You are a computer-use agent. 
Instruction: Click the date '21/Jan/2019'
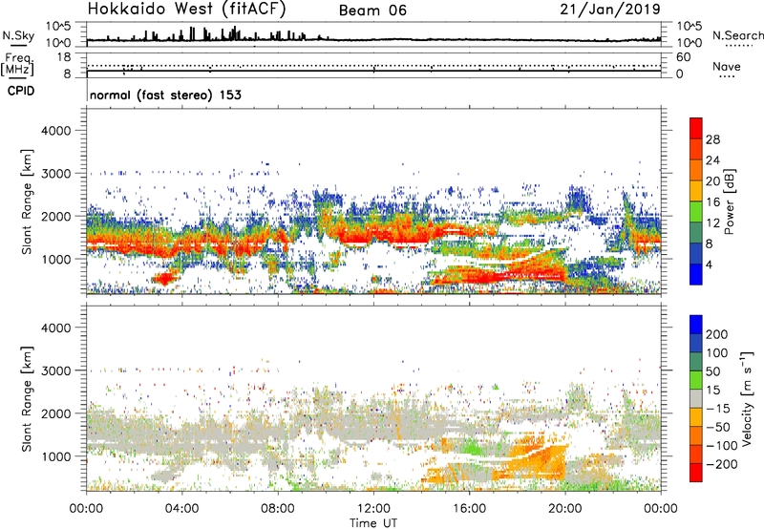pos(610,10)
